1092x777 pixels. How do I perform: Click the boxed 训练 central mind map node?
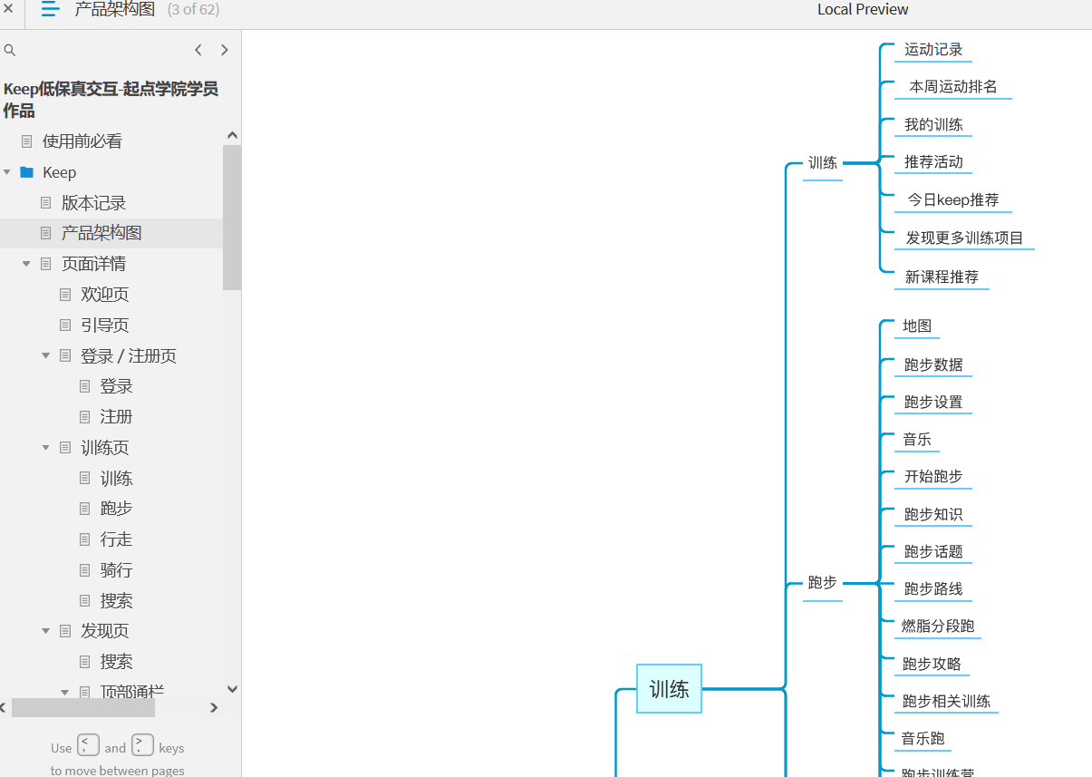(x=669, y=689)
